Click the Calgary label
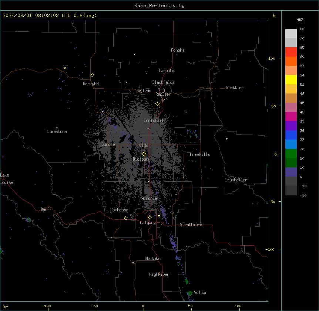The width and height of the screenshot is (319, 311). point(148,223)
